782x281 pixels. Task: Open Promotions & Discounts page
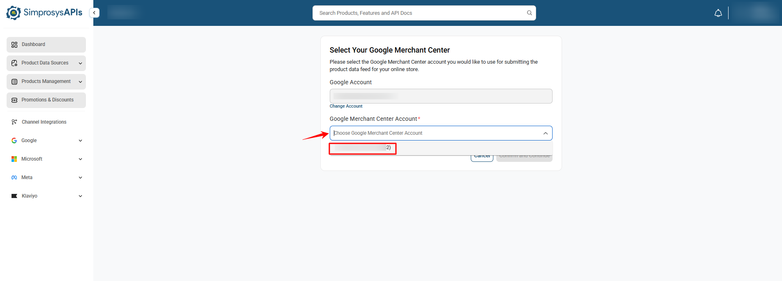(46, 100)
